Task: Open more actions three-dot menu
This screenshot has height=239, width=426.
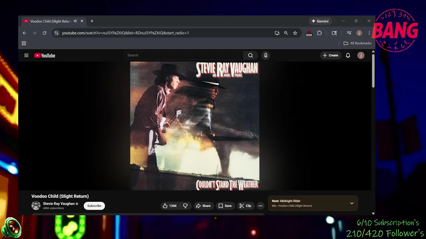Action: tap(261, 206)
